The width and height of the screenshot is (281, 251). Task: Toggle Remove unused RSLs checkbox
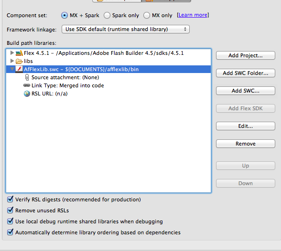tap(10, 210)
